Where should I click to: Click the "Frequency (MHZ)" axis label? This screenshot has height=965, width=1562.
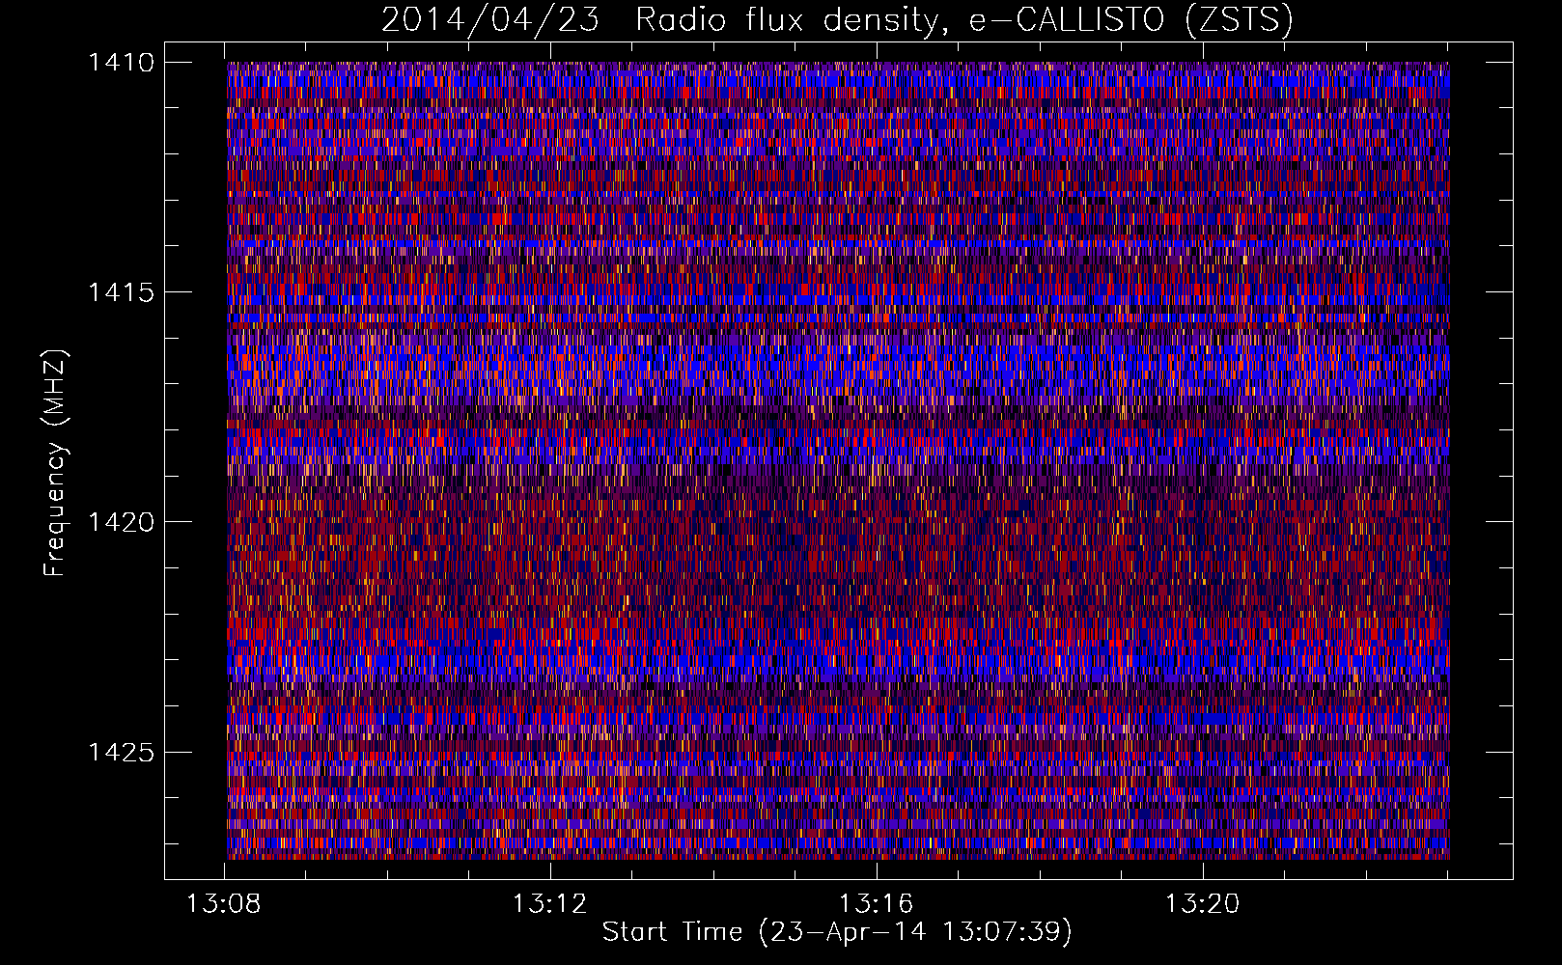tap(56, 462)
